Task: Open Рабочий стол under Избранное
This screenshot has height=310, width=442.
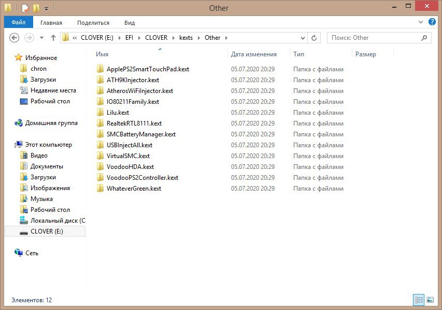Action: coord(50,101)
